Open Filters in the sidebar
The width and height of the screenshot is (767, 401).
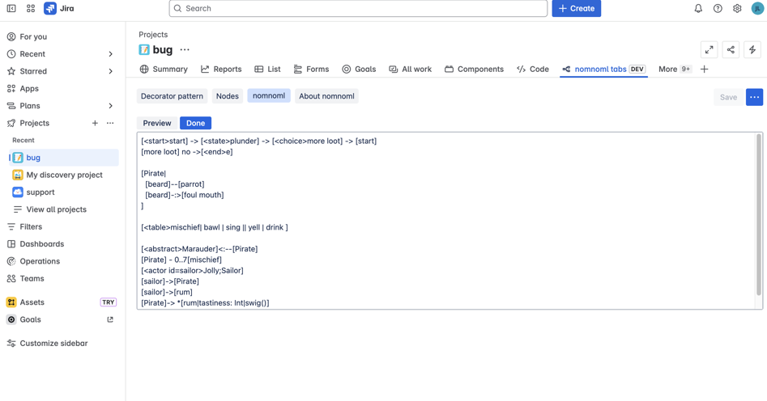[x=62, y=226]
